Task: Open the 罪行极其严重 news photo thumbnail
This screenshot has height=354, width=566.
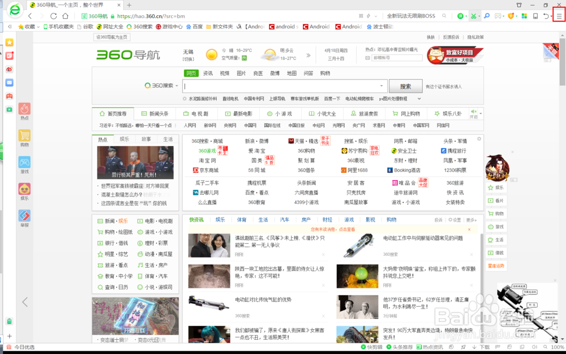Action: (135, 163)
